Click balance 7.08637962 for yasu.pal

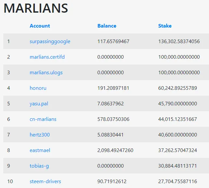pyautogui.click(x=110, y=103)
